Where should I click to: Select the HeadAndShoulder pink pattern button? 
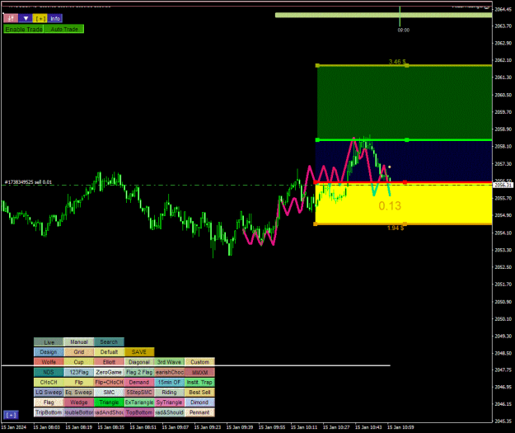pyautogui.click(x=109, y=412)
